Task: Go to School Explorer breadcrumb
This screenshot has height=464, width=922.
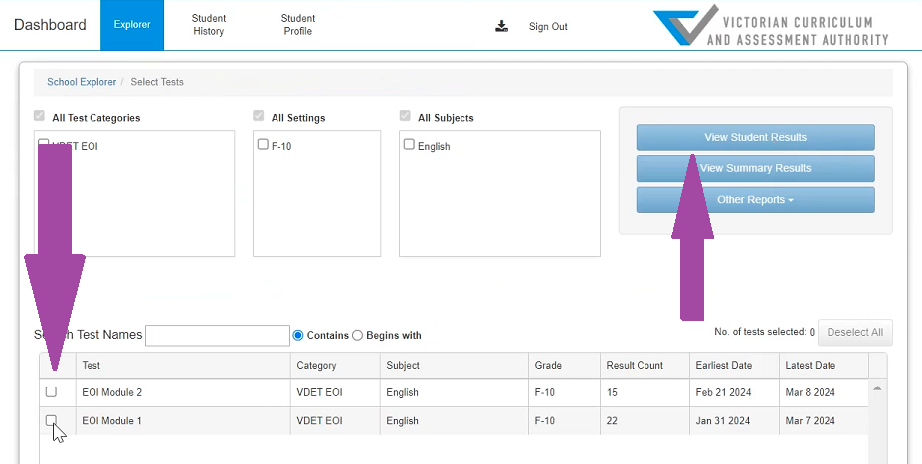Action: pos(82,82)
